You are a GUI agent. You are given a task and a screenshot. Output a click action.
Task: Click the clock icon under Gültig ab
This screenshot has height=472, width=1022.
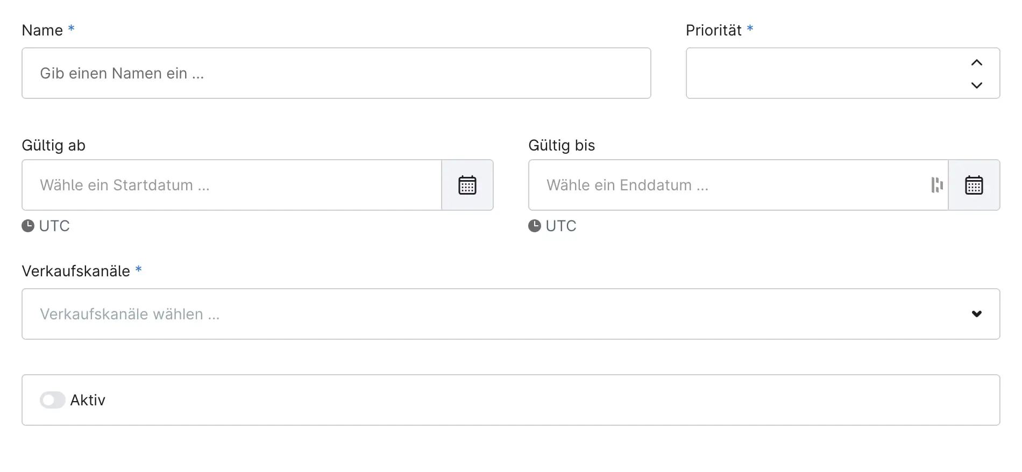28,226
